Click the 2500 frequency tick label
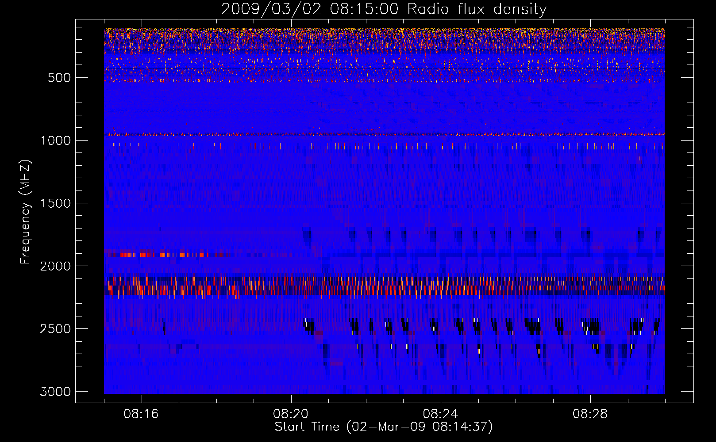The image size is (716, 442). point(55,329)
